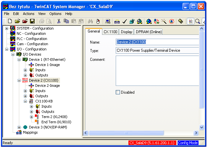Select Cam - Configuration in the tree
The height and width of the screenshot is (147, 207).
32,44
